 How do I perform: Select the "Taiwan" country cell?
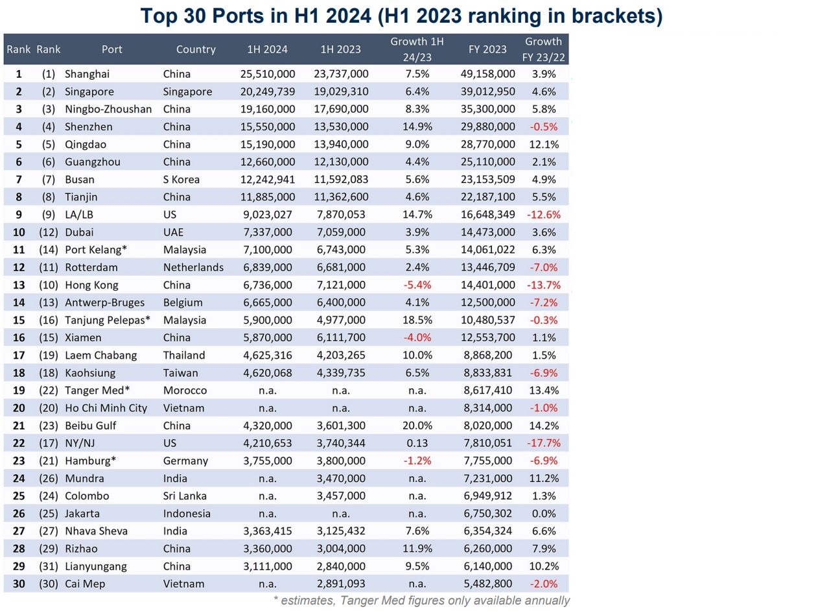point(181,373)
